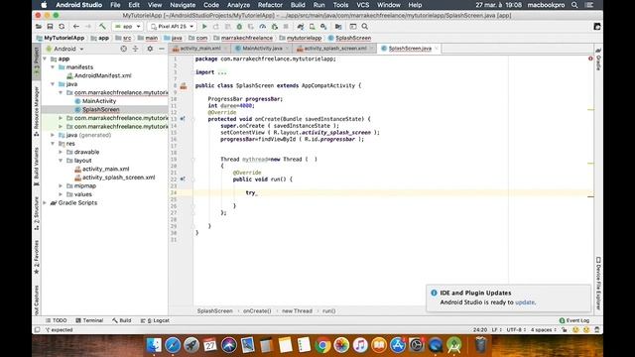635x357 pixels.
Task: Toggle the read-only lock icon in status bar
Action: tap(565, 330)
